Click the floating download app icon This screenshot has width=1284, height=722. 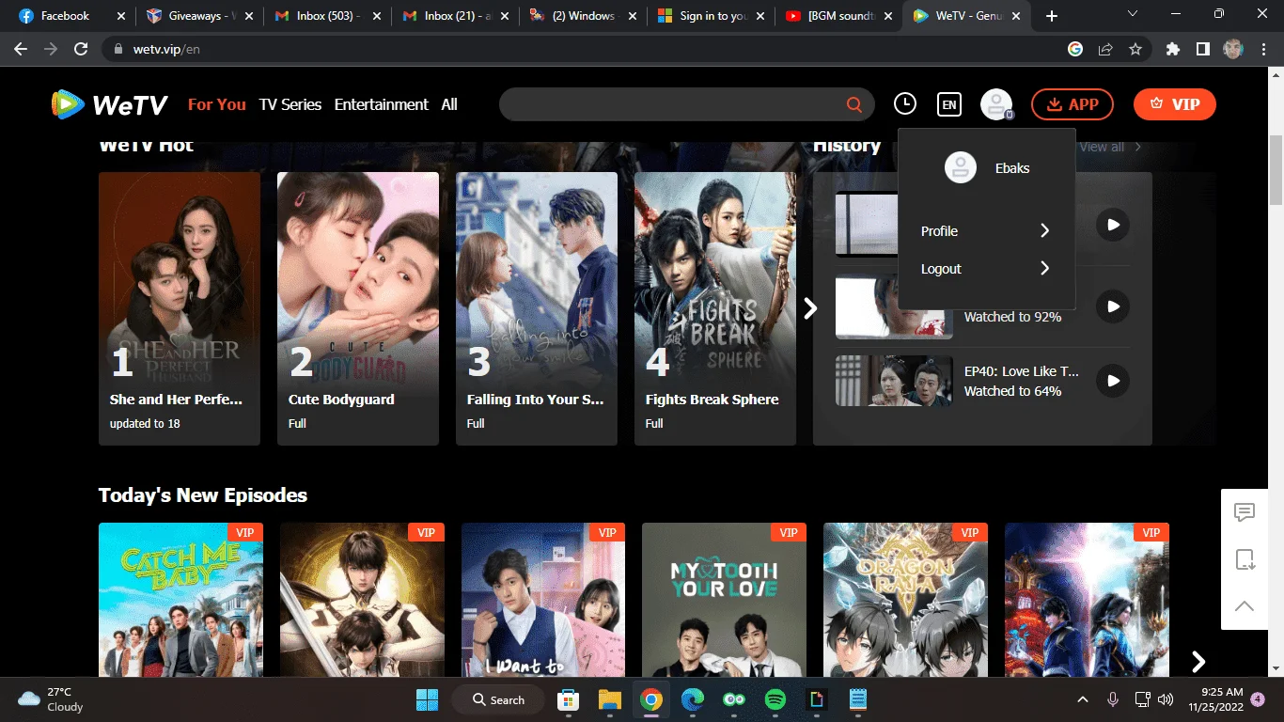pyautogui.click(x=1245, y=559)
